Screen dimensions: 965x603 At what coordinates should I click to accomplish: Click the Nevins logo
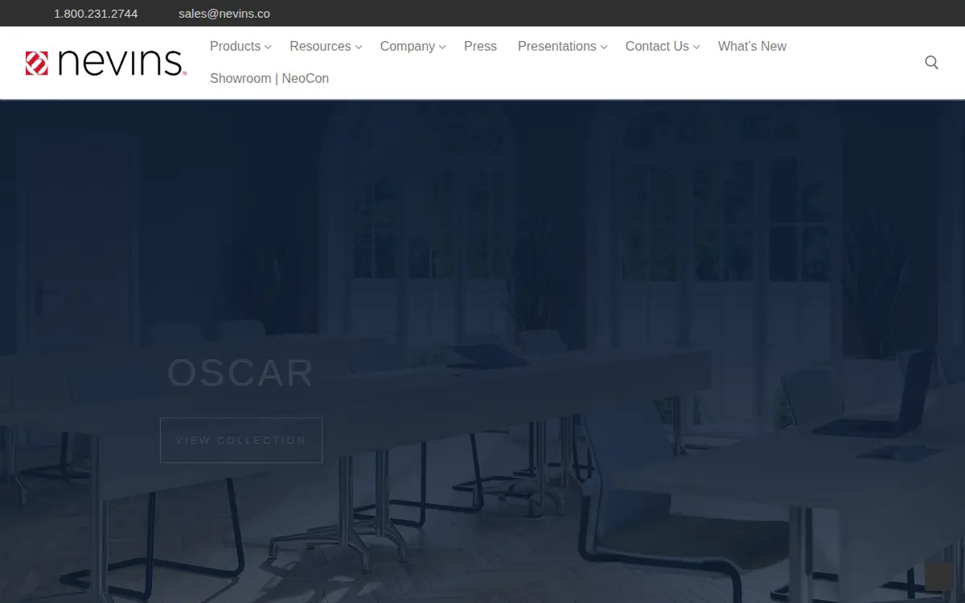(x=106, y=63)
